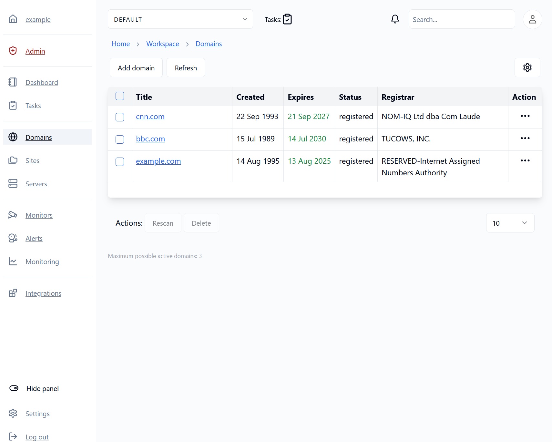Image resolution: width=552 pixels, height=442 pixels.
Task: Open the example.com domain link
Action: (158, 161)
